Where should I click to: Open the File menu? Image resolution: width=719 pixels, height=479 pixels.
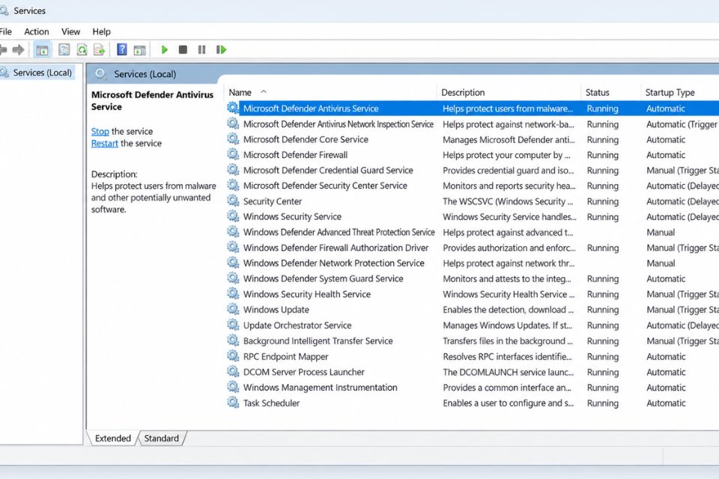tap(5, 31)
